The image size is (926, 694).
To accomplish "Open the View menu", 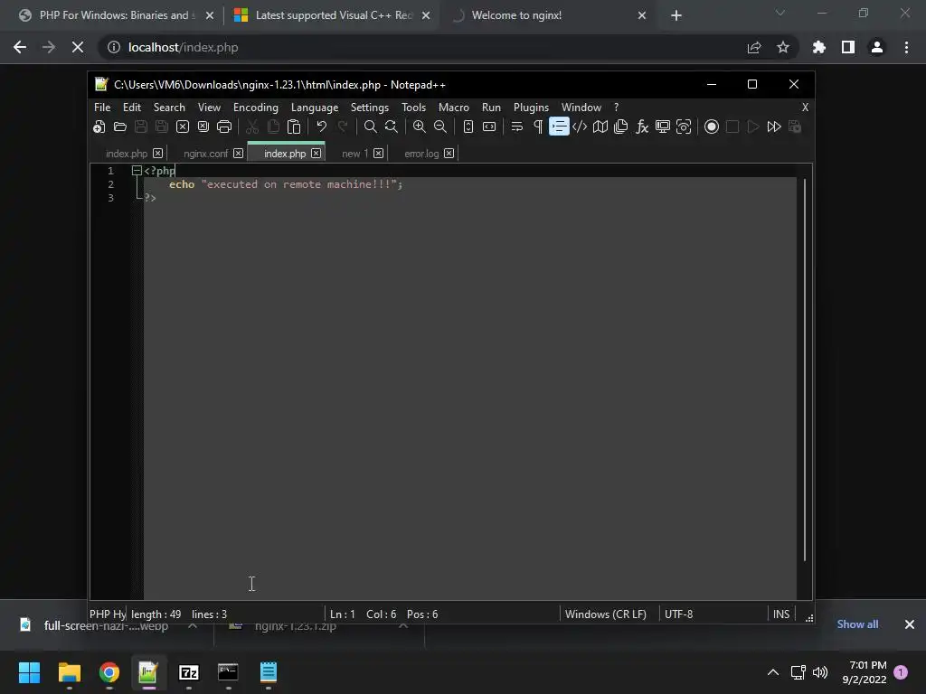I will coord(209,108).
